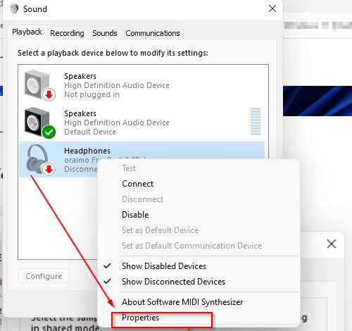Click the Speakers volume level meter

click(256, 121)
